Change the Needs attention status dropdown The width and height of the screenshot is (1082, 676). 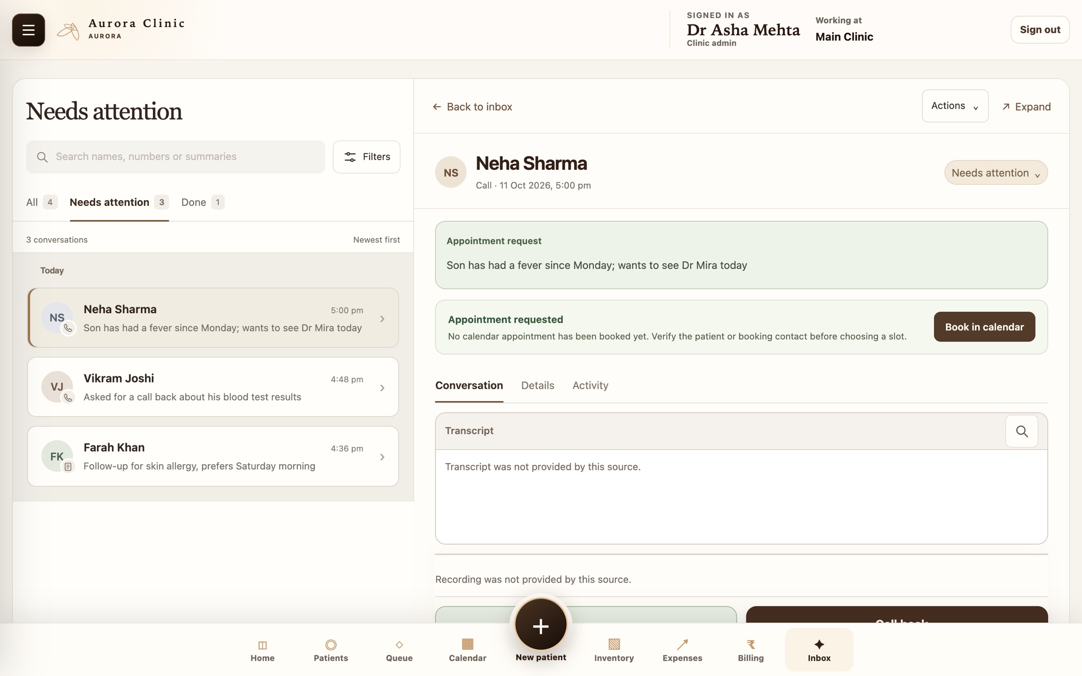pyautogui.click(x=996, y=173)
